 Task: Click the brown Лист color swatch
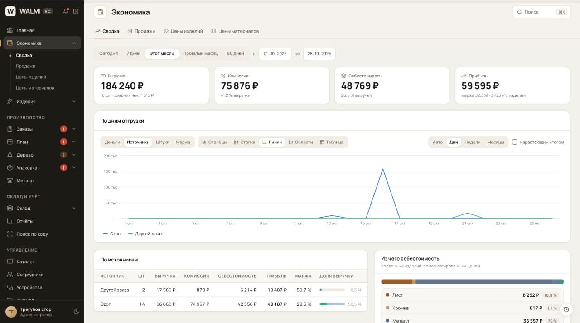coord(387,295)
